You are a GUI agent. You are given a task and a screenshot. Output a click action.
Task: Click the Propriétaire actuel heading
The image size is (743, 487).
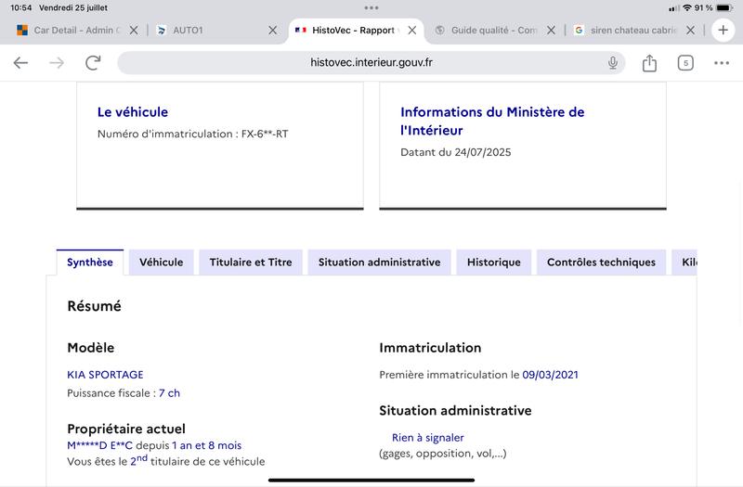(x=126, y=429)
